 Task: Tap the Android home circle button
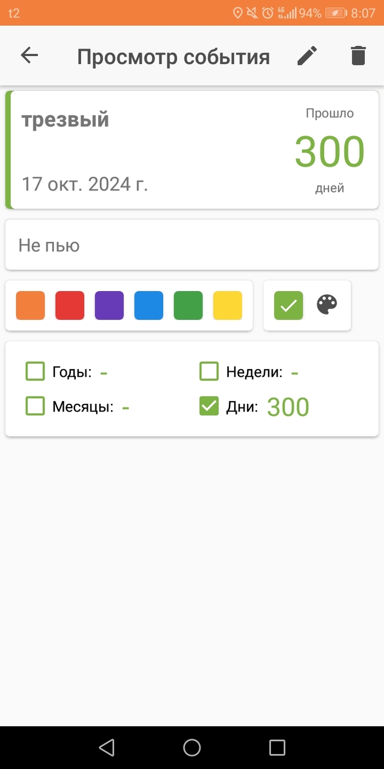click(192, 747)
